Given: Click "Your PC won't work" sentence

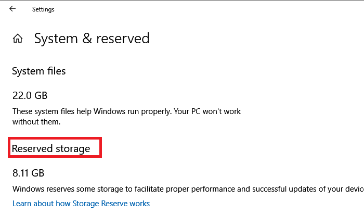Looking at the screenshot, I should pos(208,111).
